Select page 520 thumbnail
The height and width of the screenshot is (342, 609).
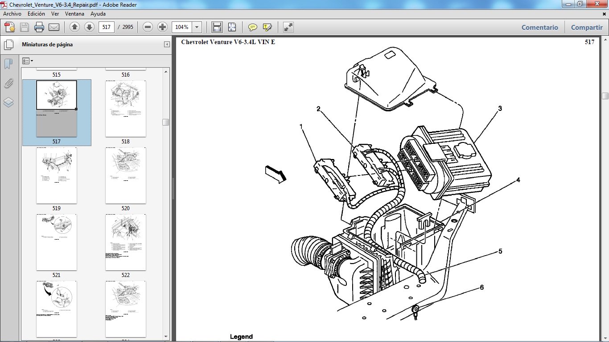tap(126, 175)
